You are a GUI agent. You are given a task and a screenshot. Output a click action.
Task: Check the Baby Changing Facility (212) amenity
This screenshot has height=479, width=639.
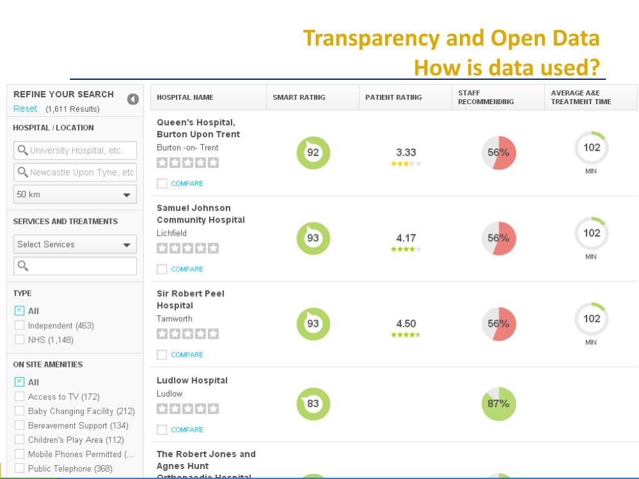[x=19, y=411]
